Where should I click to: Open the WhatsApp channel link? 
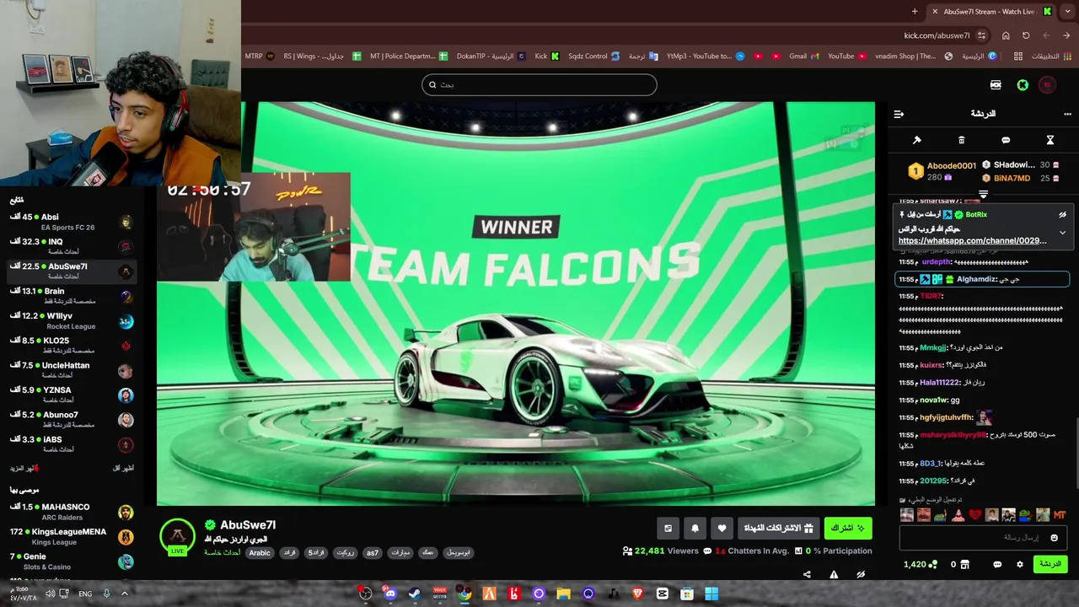pyautogui.click(x=972, y=241)
